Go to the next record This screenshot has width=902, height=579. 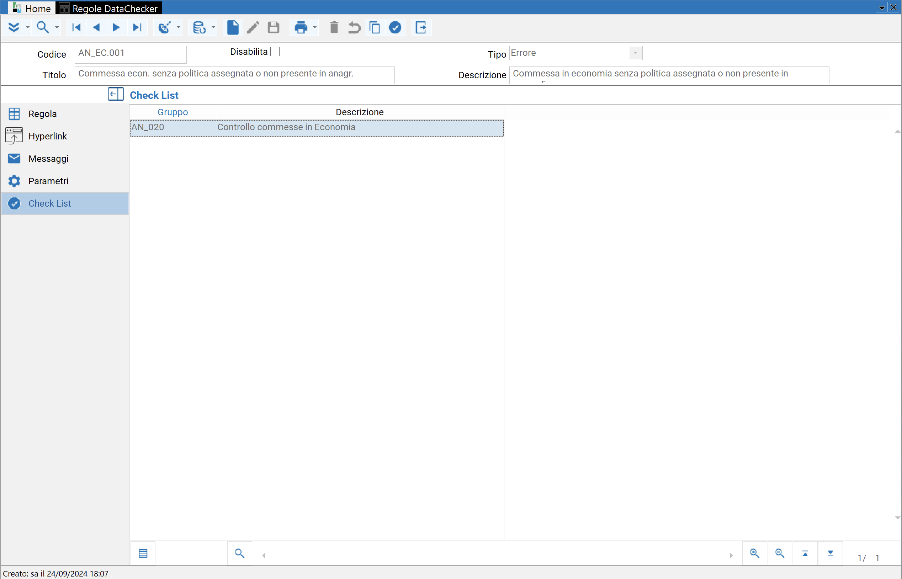[116, 27]
